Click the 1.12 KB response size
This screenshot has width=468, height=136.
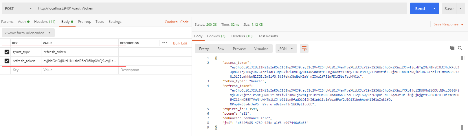tap(257, 25)
